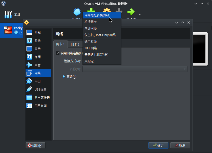212x153 pixels.
Task: Click the orange settings gear toolbar icon
Action: pos(107,10)
